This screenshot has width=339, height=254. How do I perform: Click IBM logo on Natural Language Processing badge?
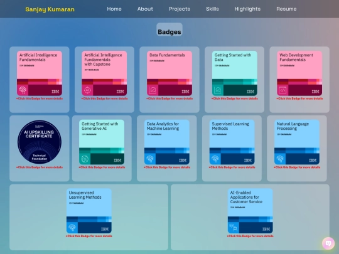[313, 161]
